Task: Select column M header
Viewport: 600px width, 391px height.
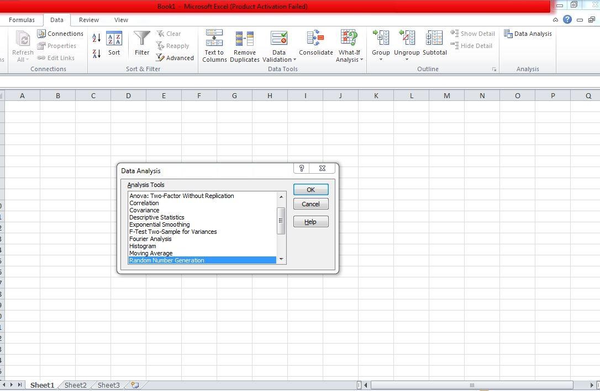Action: [446, 96]
